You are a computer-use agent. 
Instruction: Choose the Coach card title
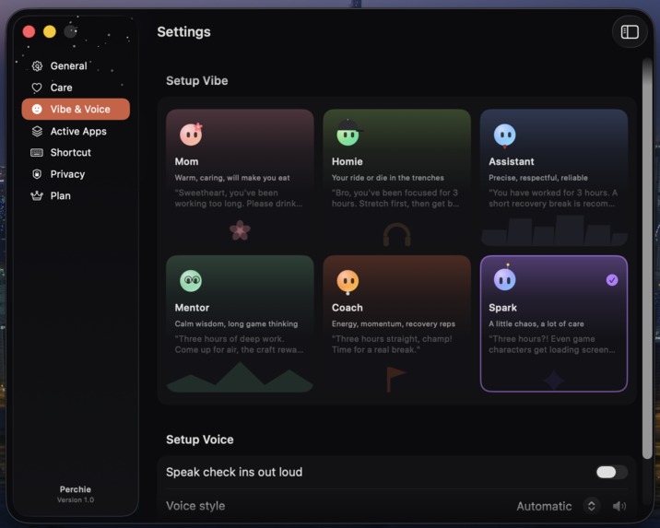pyautogui.click(x=347, y=308)
